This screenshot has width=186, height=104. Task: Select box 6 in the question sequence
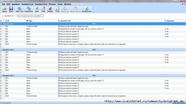36,16
